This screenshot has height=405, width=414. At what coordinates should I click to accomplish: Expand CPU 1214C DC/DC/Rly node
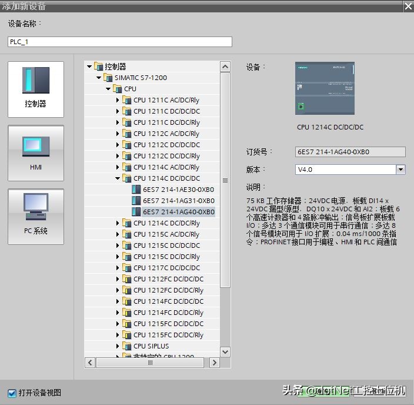click(x=118, y=223)
